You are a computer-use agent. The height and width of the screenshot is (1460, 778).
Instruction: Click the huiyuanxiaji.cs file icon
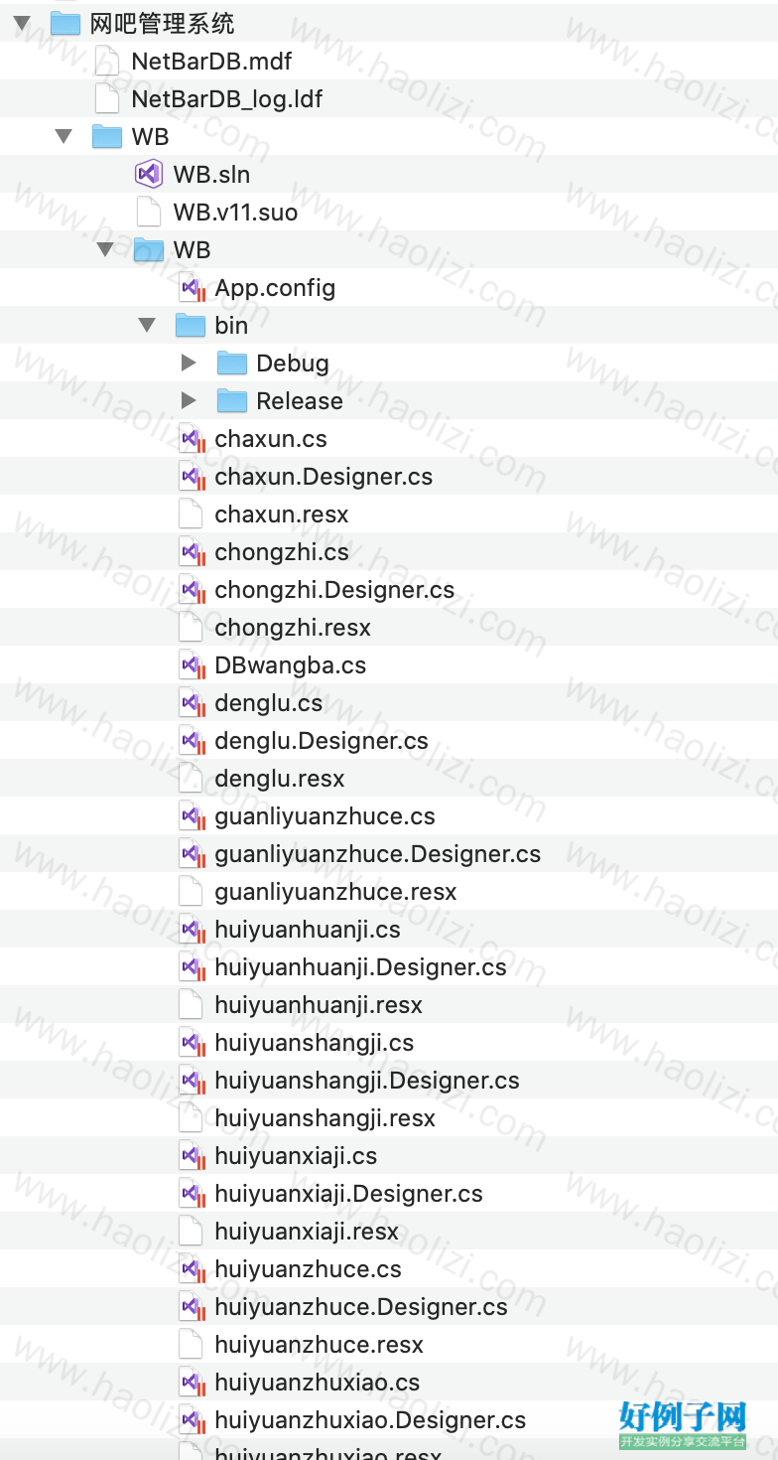[192, 1156]
